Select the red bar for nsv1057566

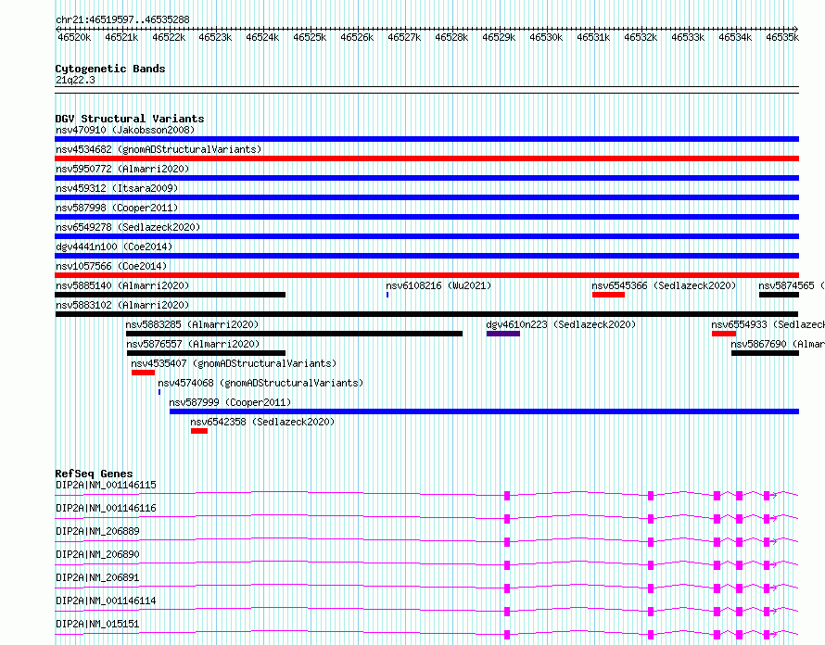426,275
